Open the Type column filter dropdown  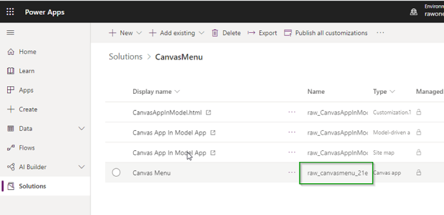(392, 92)
